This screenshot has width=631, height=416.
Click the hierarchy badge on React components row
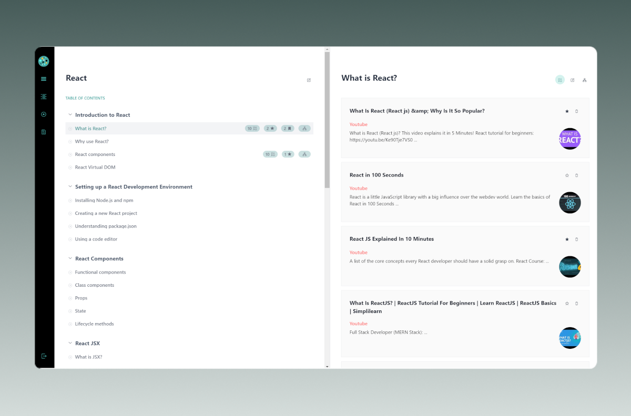click(304, 154)
